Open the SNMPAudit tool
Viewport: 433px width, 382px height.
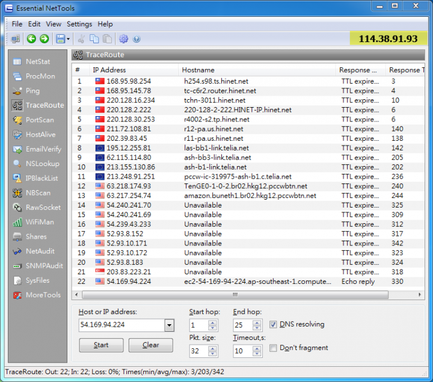click(37, 266)
